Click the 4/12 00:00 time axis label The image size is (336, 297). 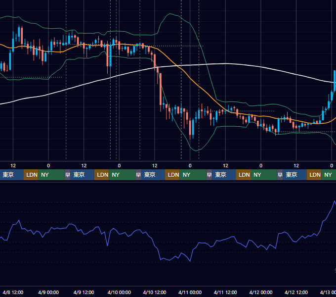pos(261,293)
